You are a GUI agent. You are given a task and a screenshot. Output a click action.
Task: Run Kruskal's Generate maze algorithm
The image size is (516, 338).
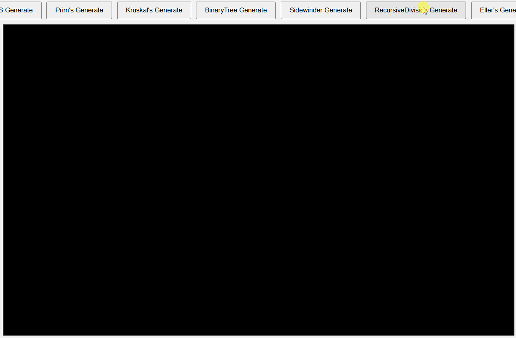tap(154, 10)
